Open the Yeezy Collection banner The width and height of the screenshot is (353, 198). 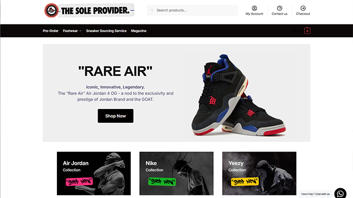(259, 173)
